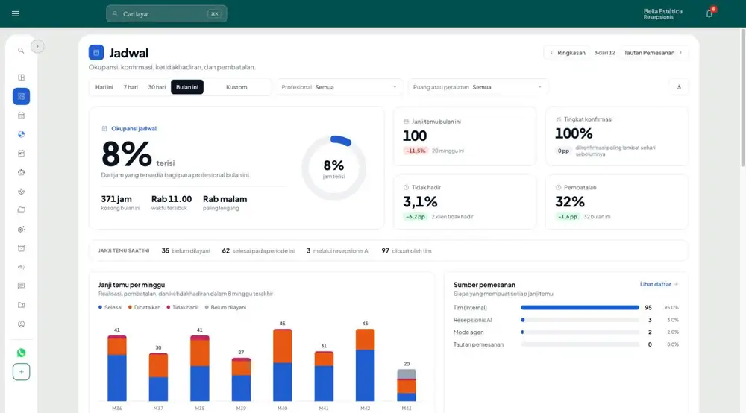Click the page vertical scrollbar

tap(743, 98)
